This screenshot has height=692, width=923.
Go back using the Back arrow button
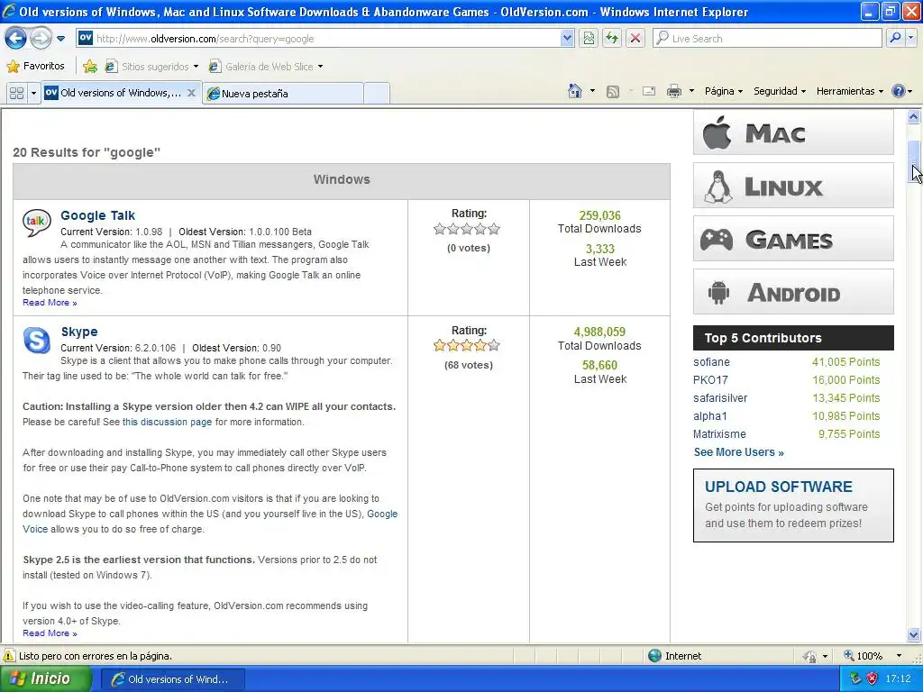15,39
